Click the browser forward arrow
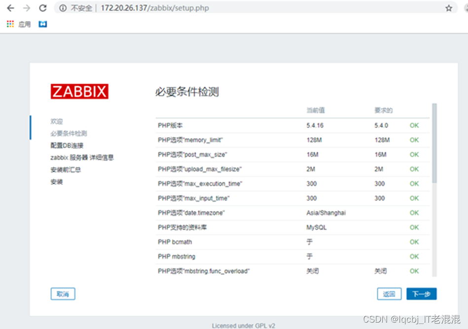Screen dimensions: 468x329 27,8
